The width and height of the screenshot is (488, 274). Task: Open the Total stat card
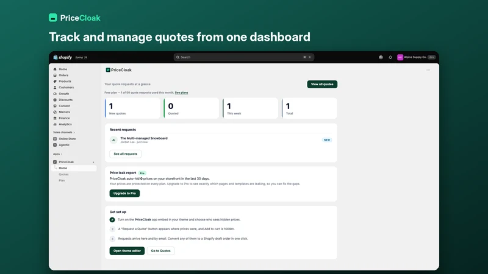(309, 108)
